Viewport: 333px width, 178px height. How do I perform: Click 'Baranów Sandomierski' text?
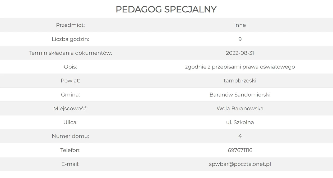coord(240,95)
